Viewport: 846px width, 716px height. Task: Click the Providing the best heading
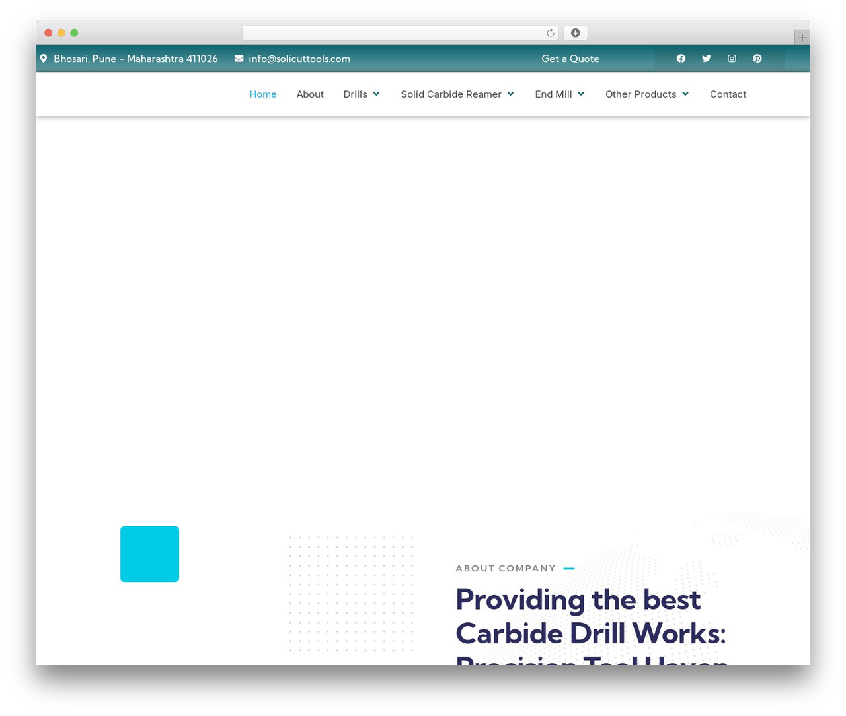pyautogui.click(x=578, y=600)
